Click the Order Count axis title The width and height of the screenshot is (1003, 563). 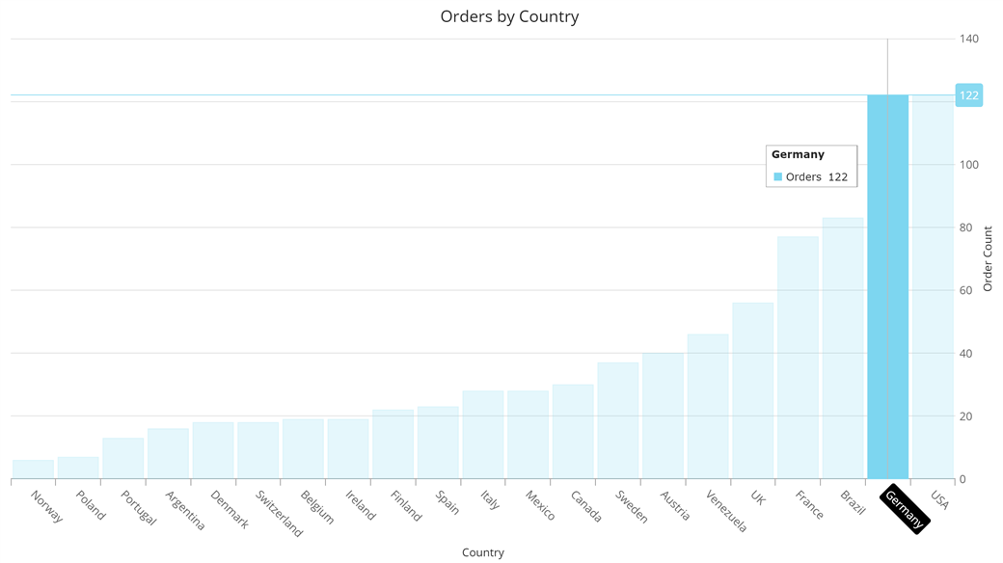[988, 258]
